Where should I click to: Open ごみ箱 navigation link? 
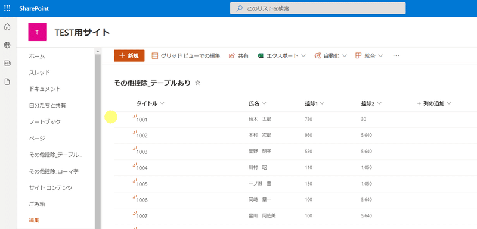coord(37,204)
